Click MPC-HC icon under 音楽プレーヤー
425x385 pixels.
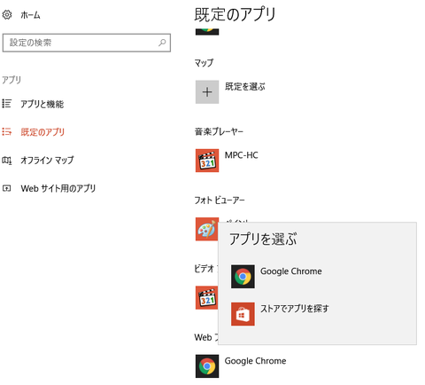[207, 161]
